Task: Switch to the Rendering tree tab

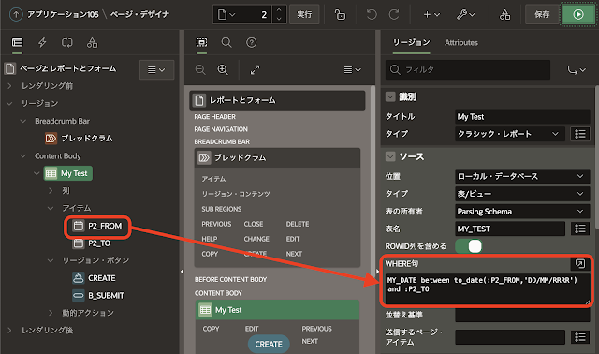Action: pyautogui.click(x=17, y=42)
